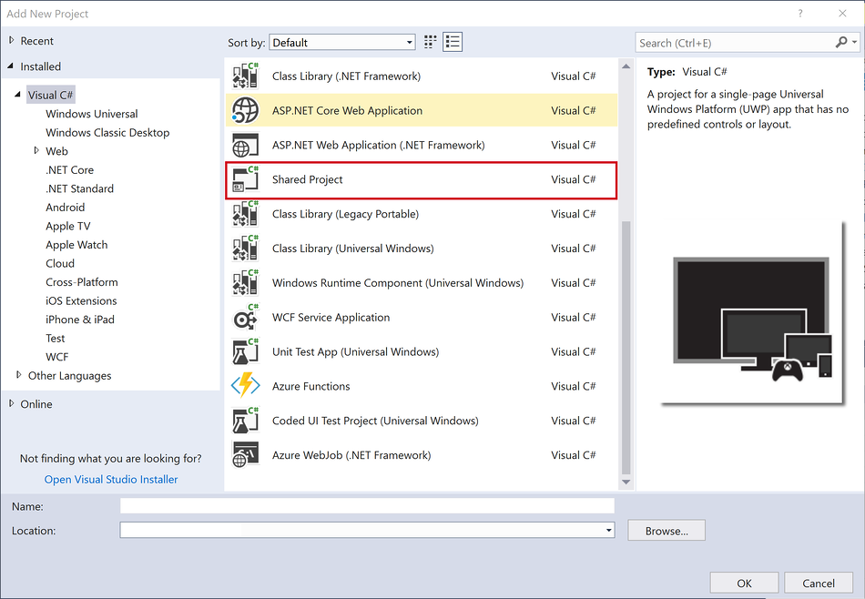Close the Add New Project dialog
This screenshot has height=599, width=865.
842,14
